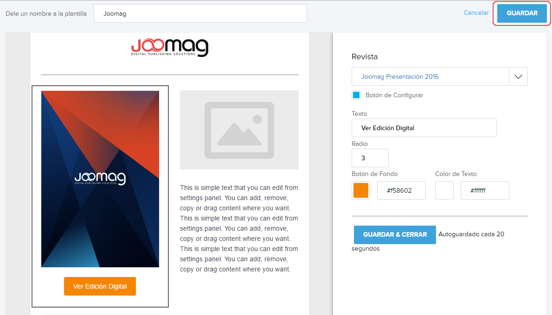This screenshot has height=315, width=552.
Task: Click the Botón de Configurar label text
Action: click(x=394, y=95)
